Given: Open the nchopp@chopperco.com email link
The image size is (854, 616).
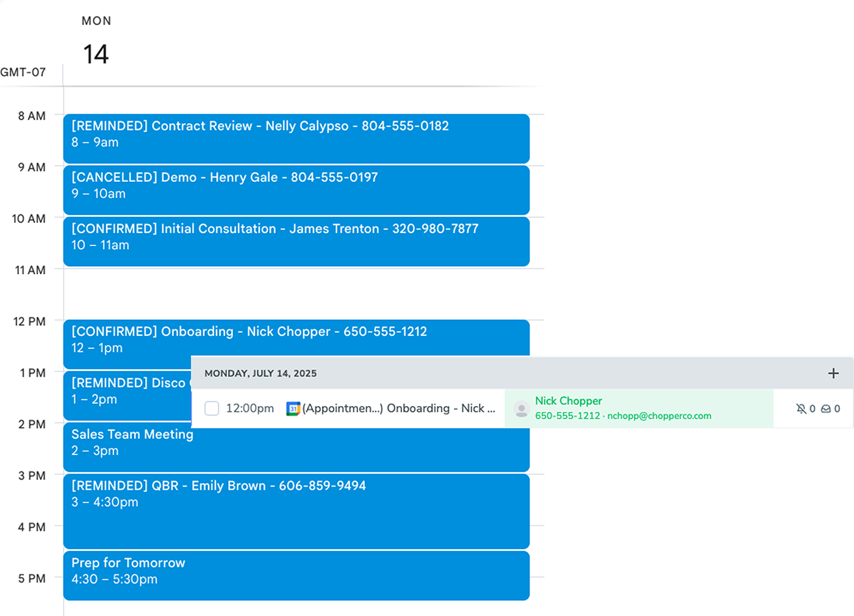Looking at the screenshot, I should [659, 416].
